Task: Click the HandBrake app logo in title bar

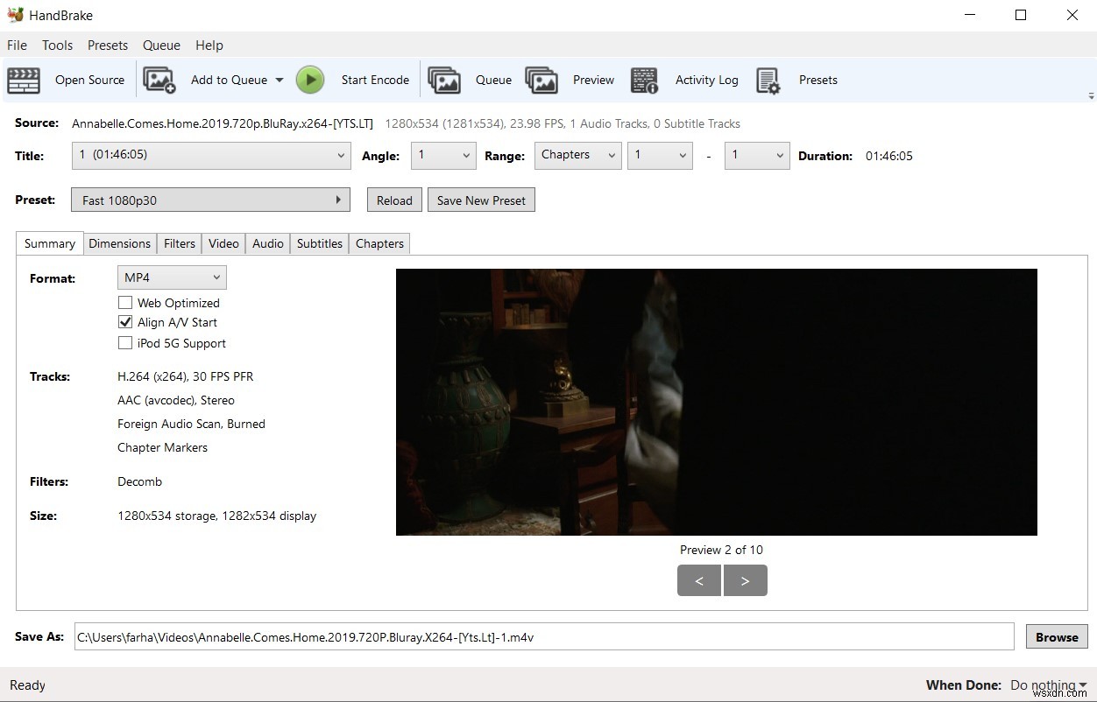Action: click(x=15, y=15)
